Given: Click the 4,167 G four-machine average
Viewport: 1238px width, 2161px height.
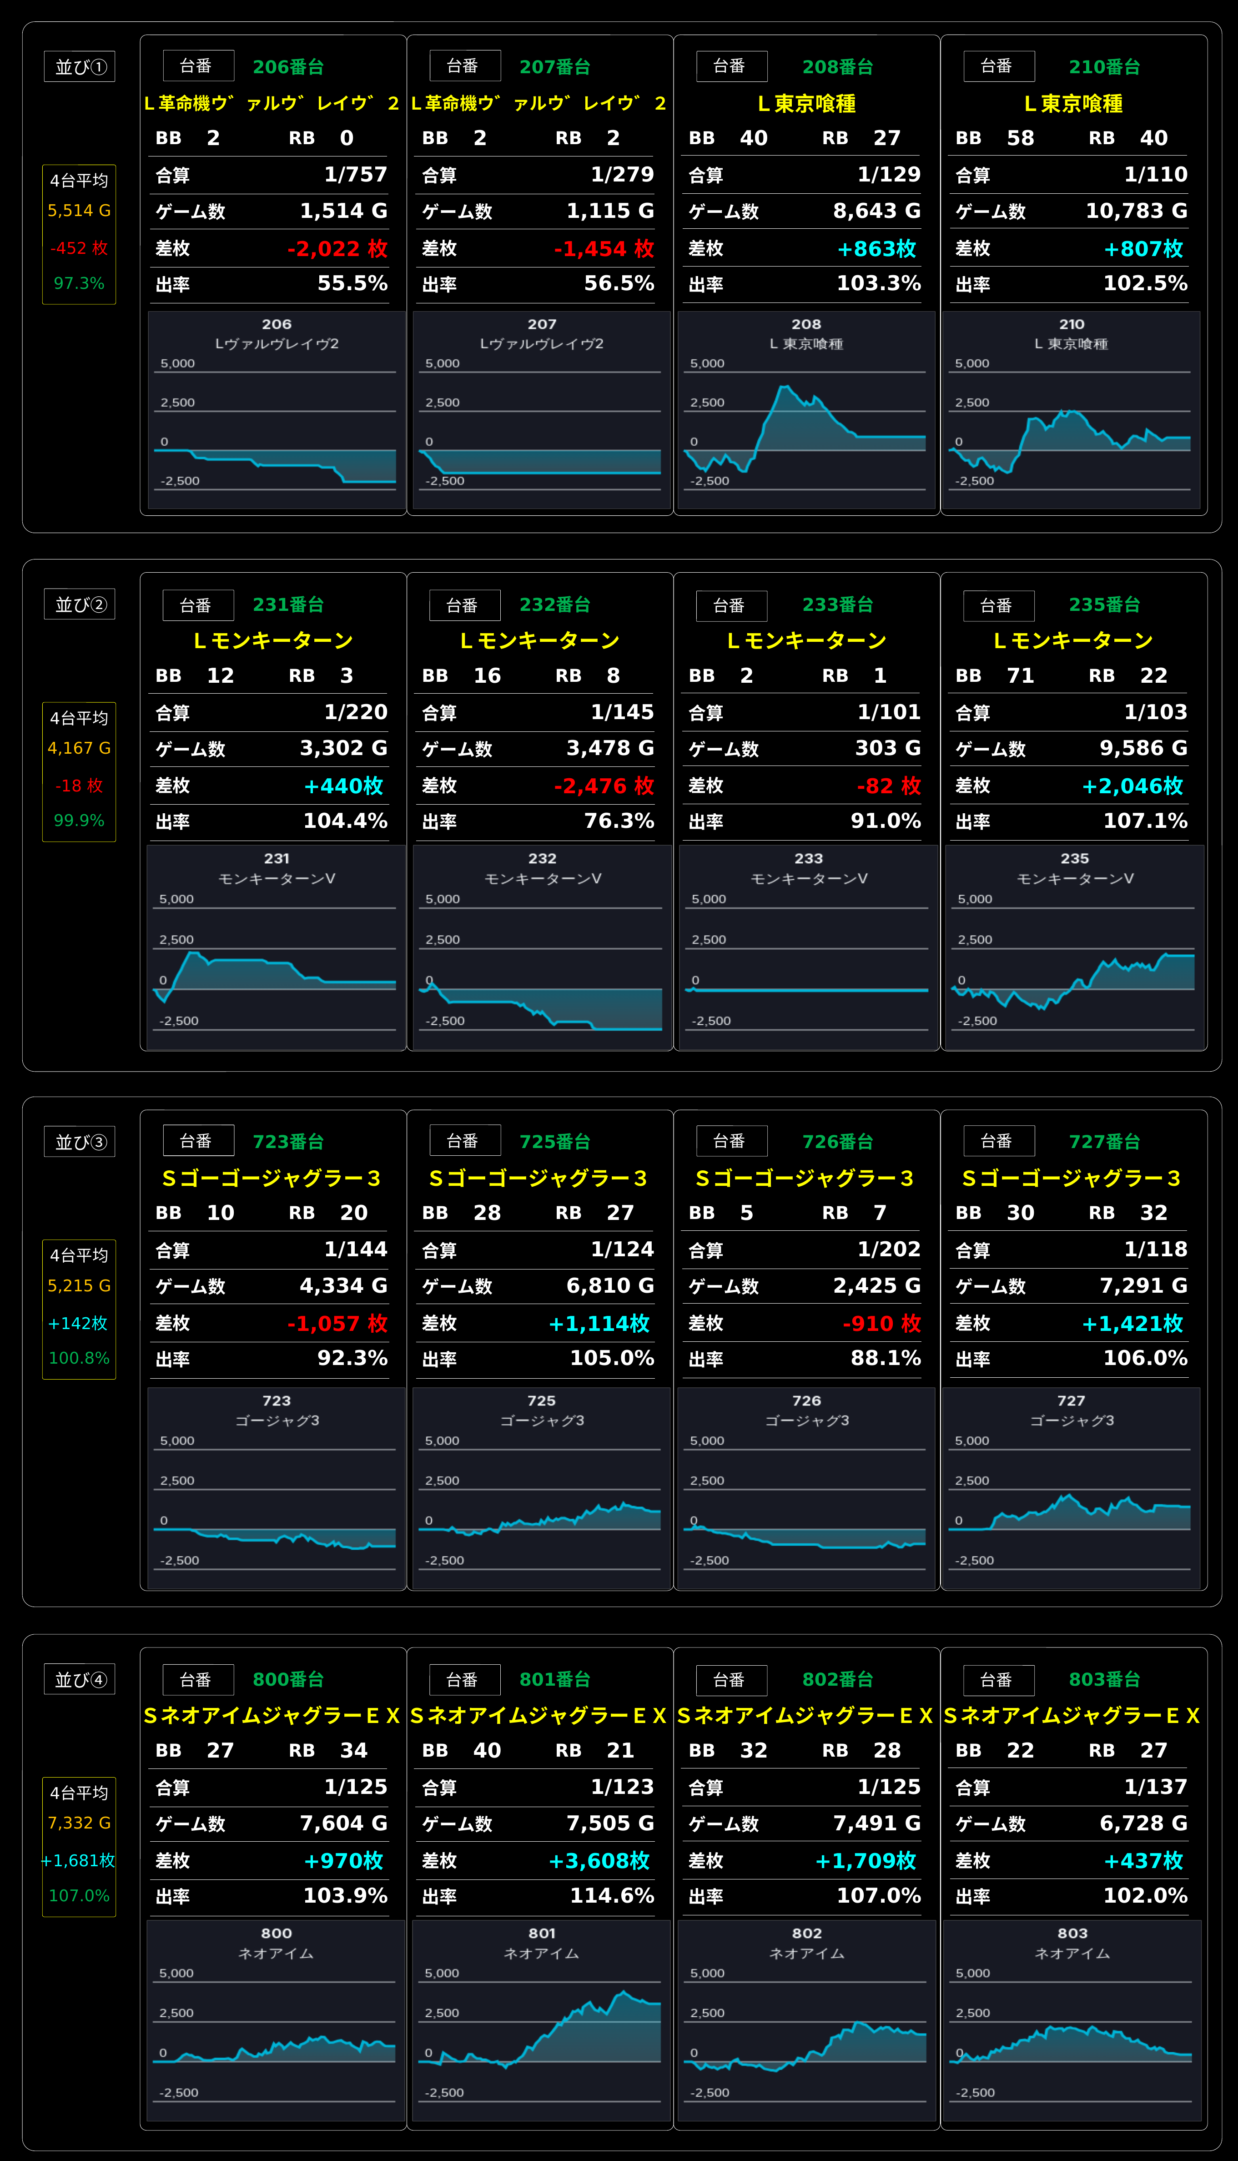Looking at the screenshot, I should pos(79,748).
